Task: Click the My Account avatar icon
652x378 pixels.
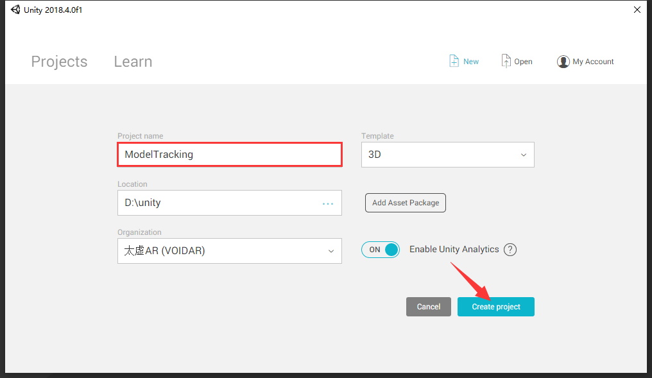Action: click(563, 62)
